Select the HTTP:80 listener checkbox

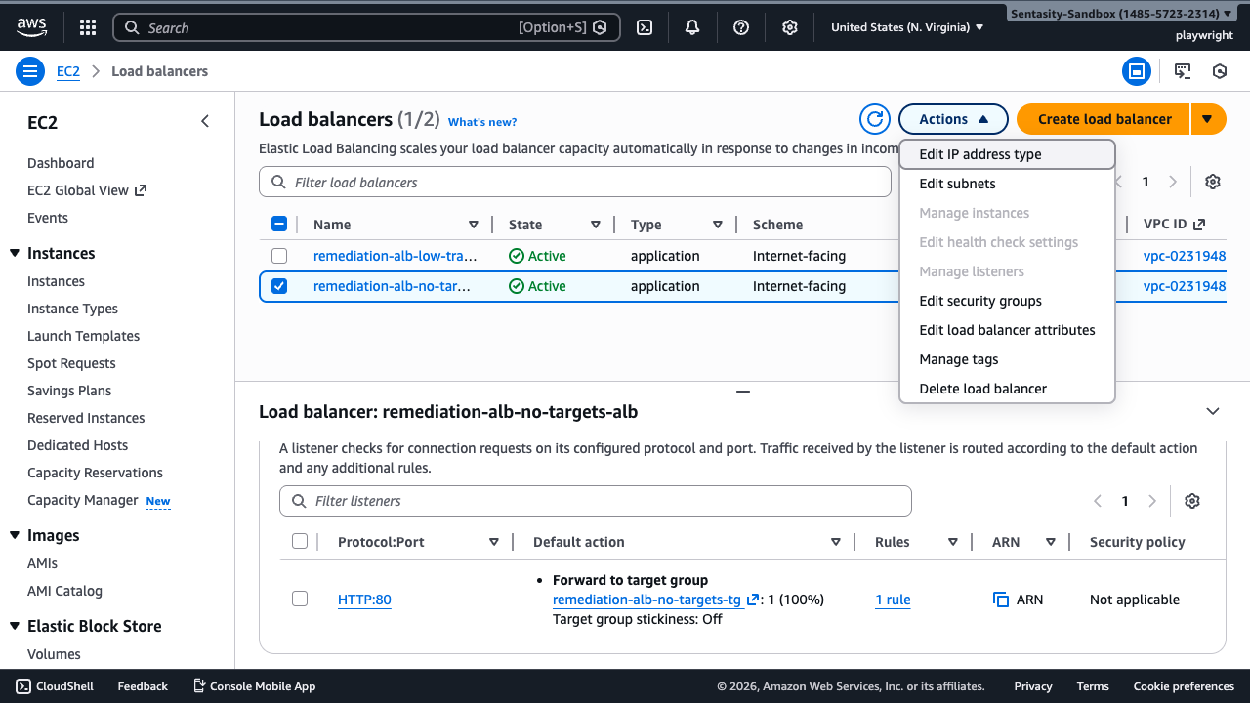click(x=300, y=599)
